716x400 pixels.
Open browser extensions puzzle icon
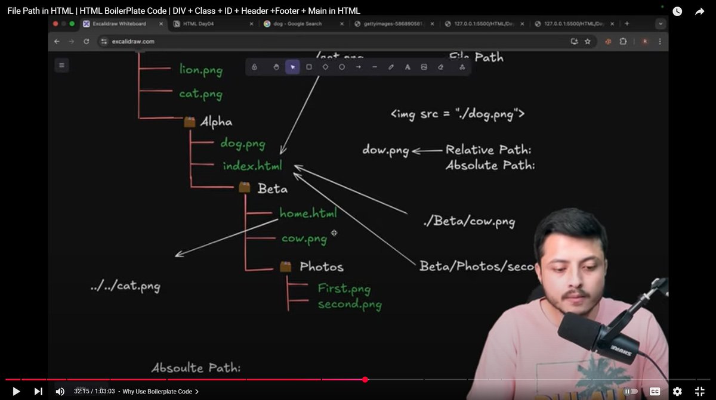point(624,41)
